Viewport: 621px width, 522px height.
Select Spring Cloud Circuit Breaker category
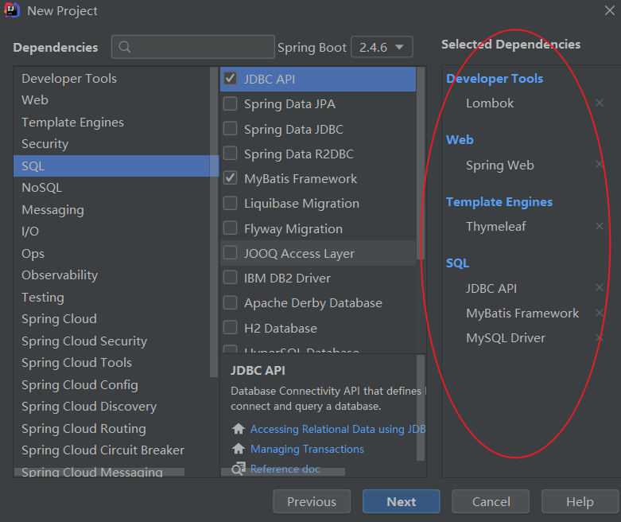tap(112, 450)
